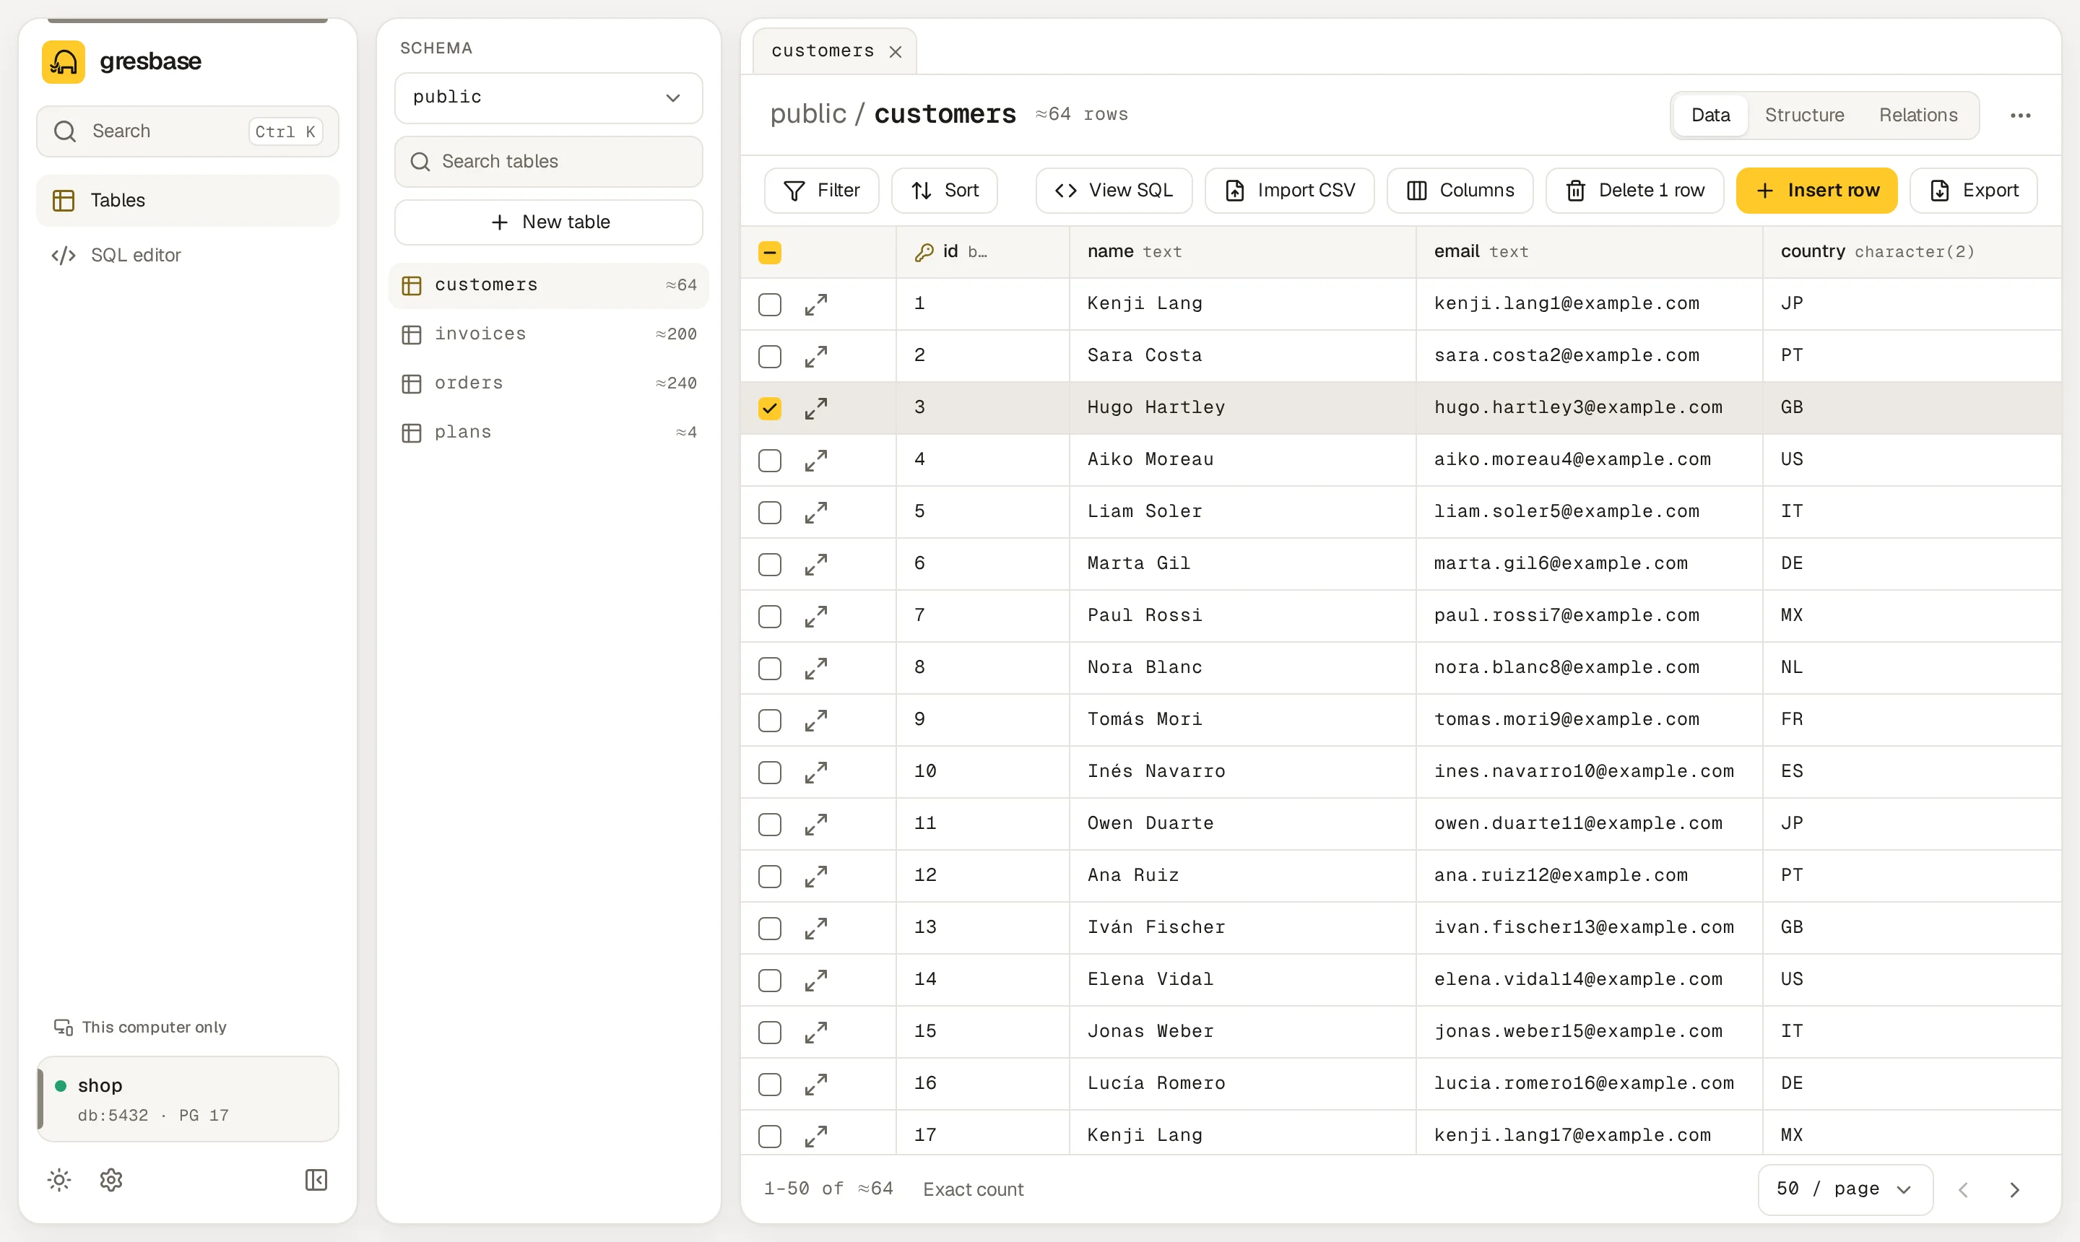
Task: Open the Filter options
Action: (x=821, y=191)
